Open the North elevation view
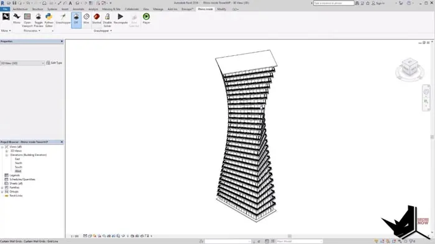Screen dimensions: 435x244 18,163
